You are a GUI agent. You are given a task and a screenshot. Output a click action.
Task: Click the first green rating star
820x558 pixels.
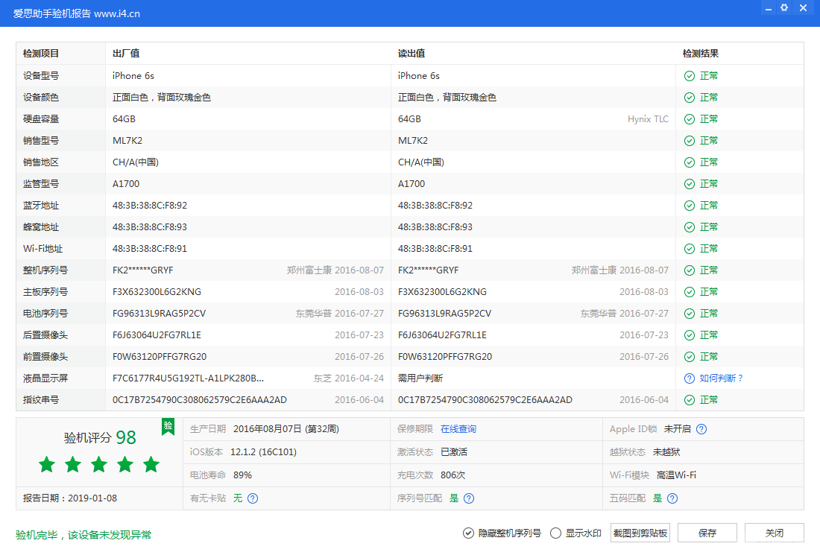47,464
